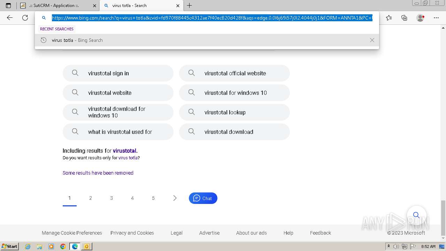
Task: Open the yellow app taskbar icon
Action: pyautogui.click(x=86, y=246)
